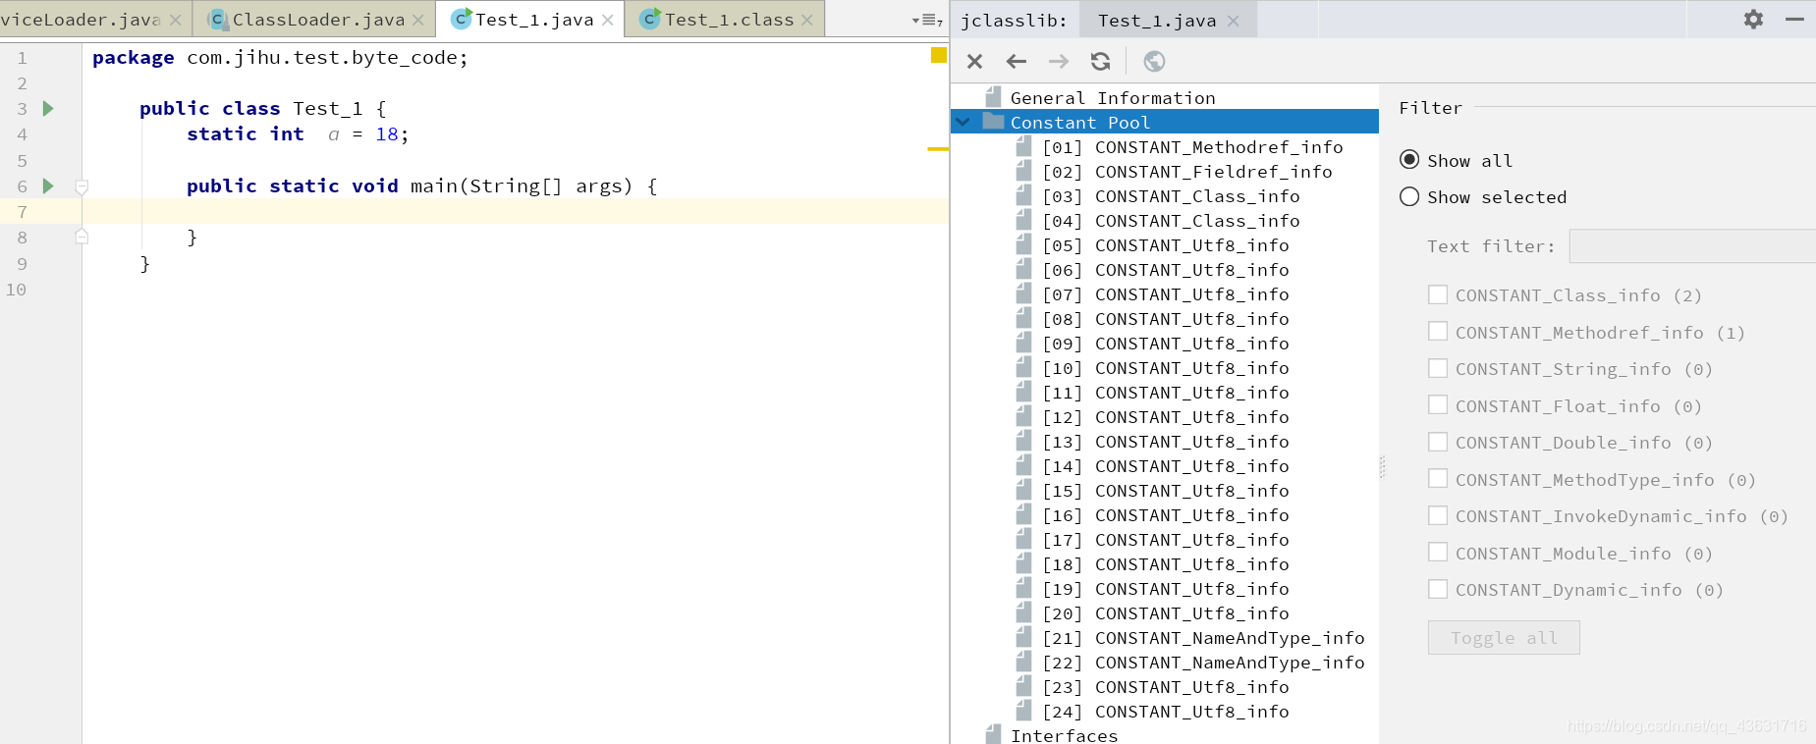
Task: Fold the main method at line 6
Action: (x=82, y=186)
